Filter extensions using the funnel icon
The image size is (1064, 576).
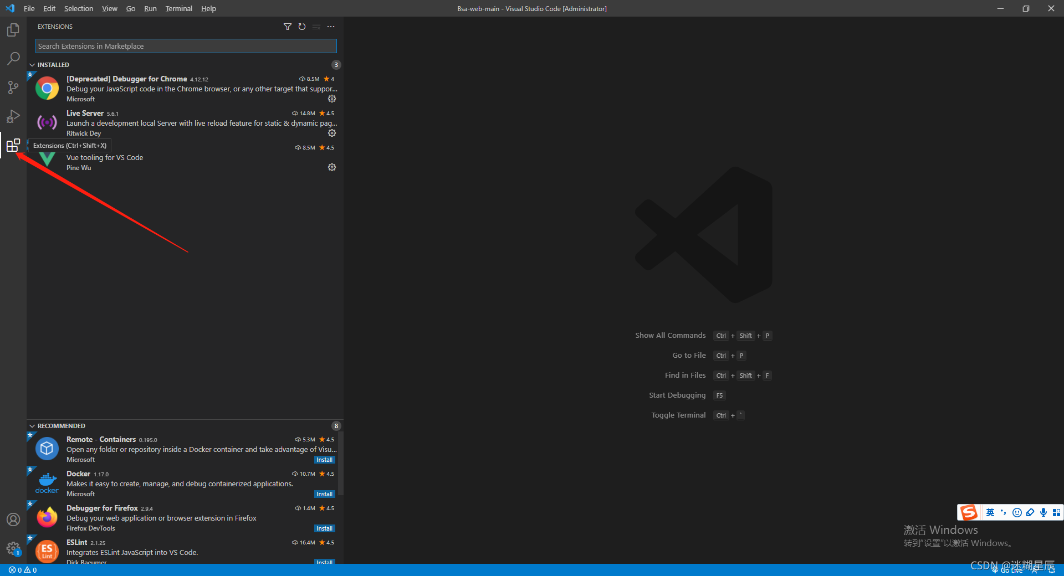(x=288, y=27)
